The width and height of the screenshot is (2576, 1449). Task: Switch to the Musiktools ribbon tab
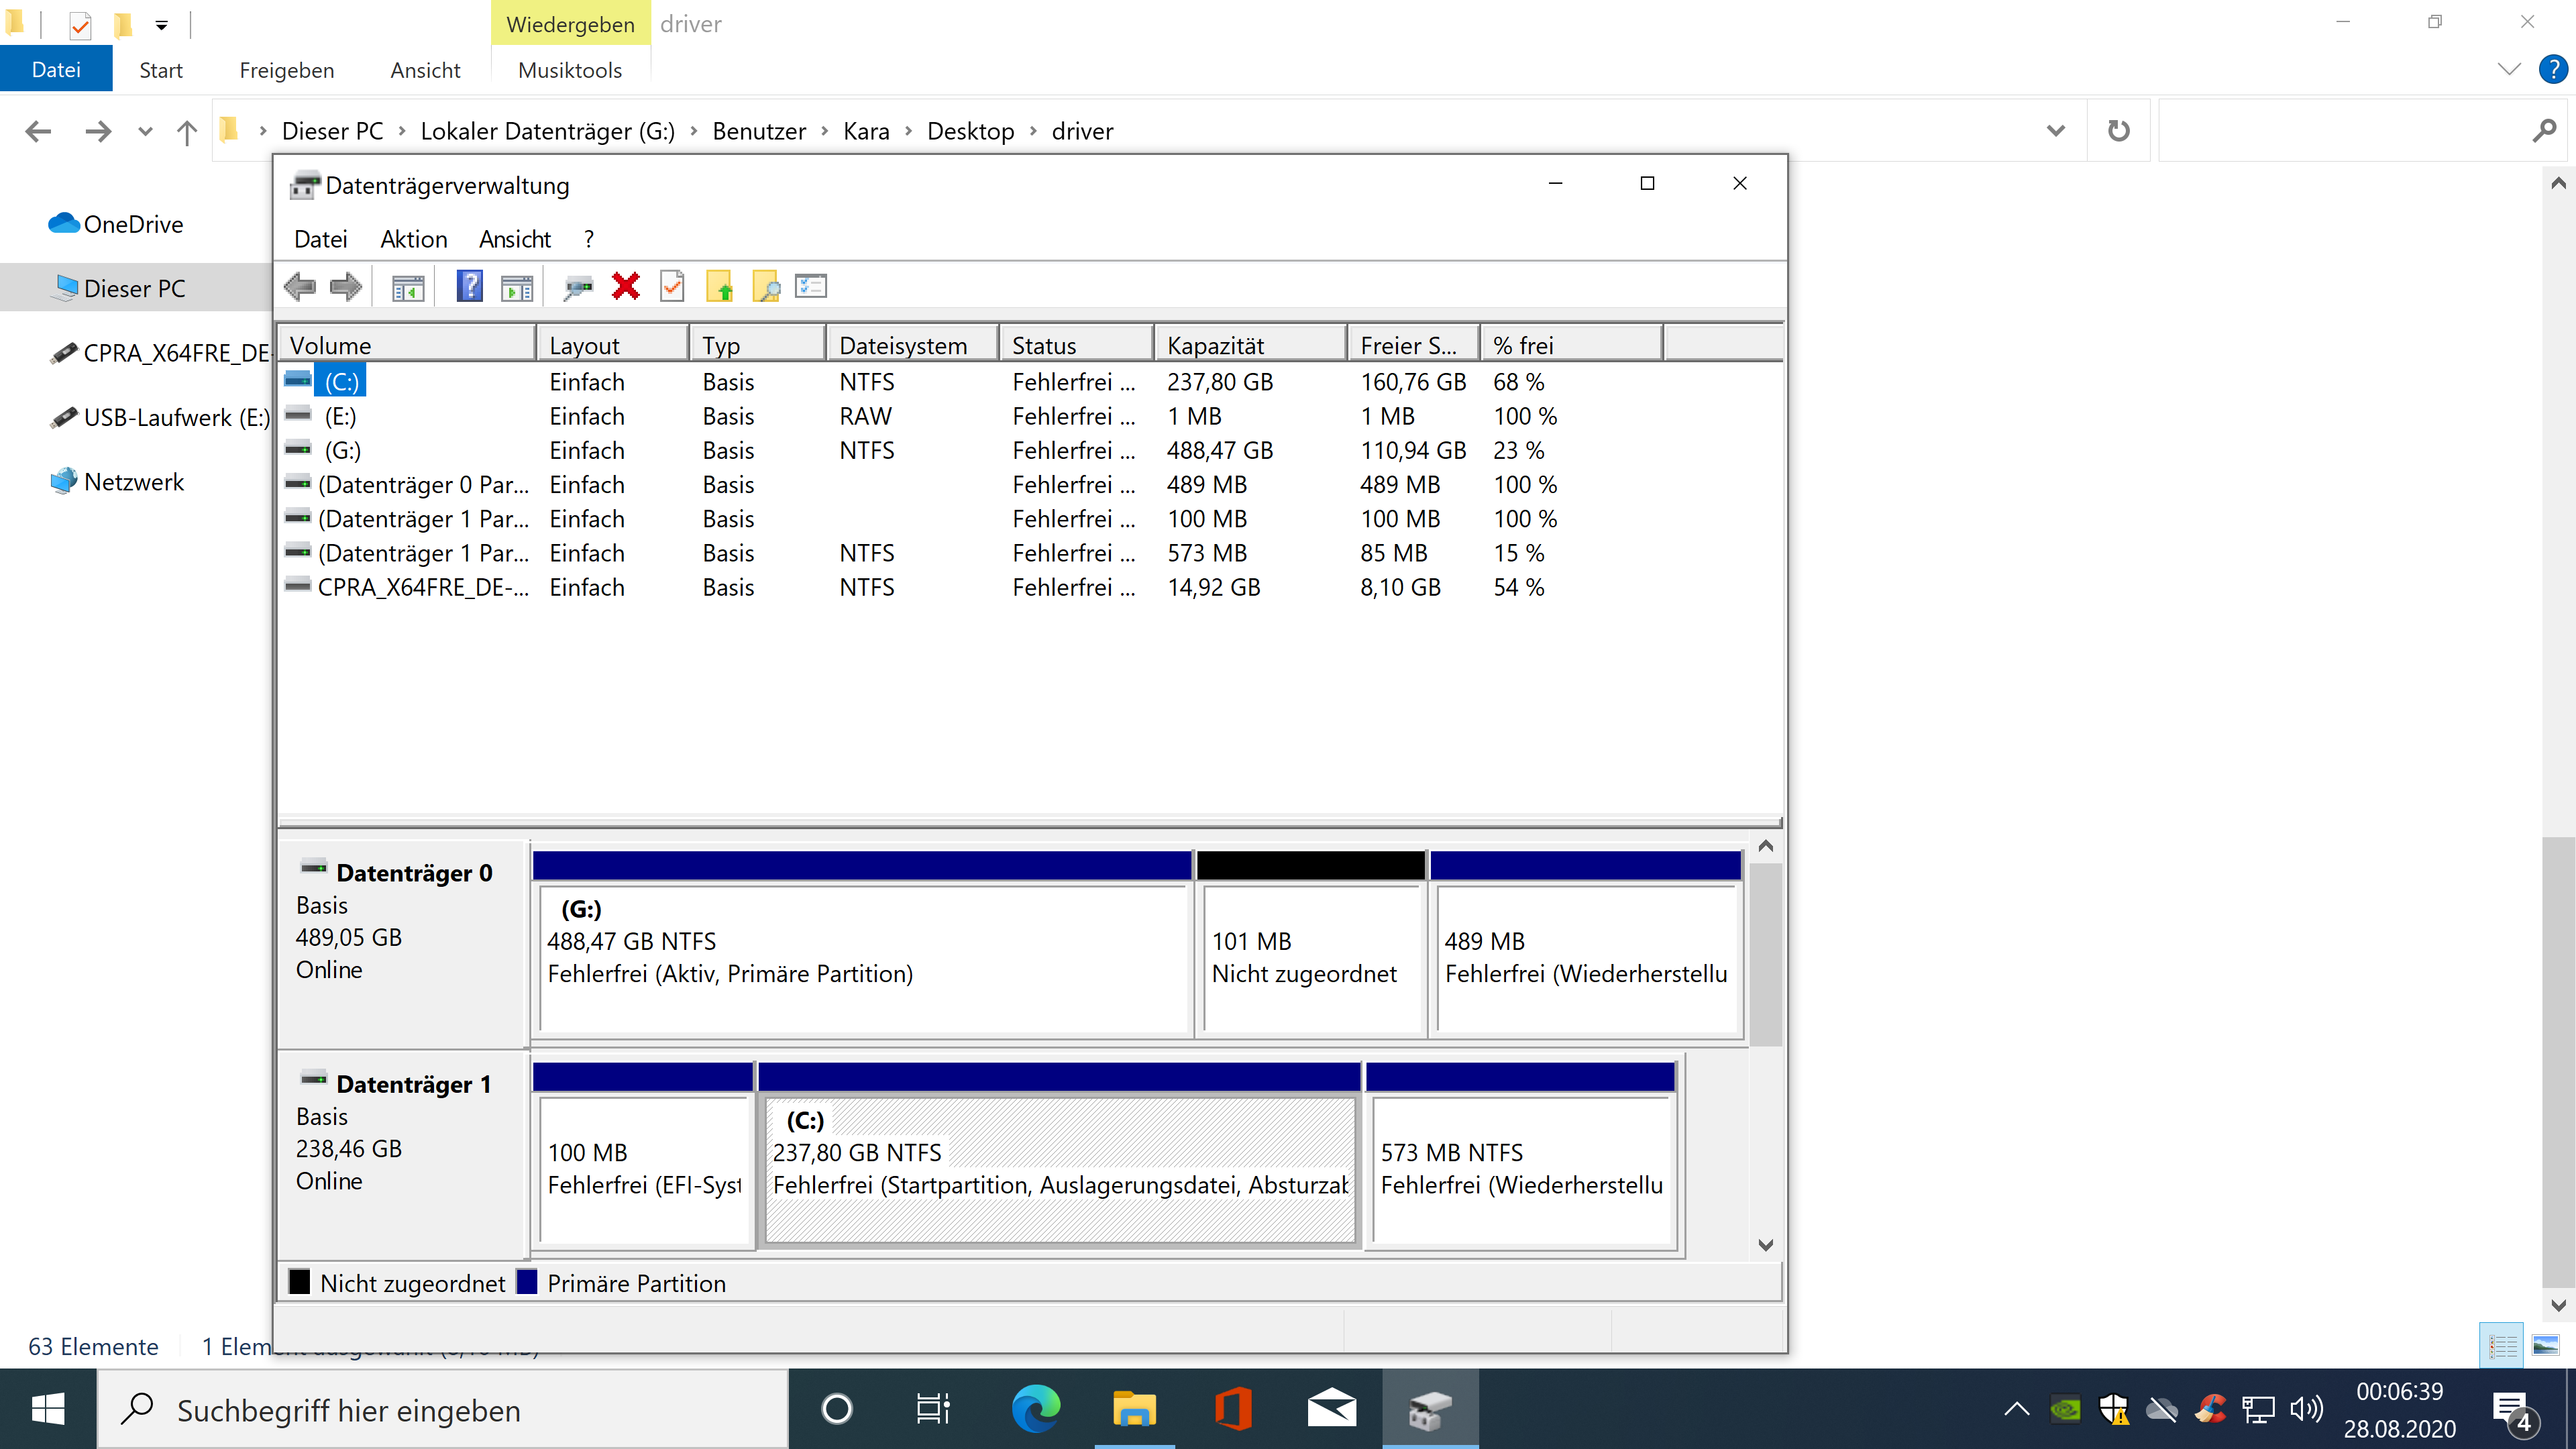point(570,70)
